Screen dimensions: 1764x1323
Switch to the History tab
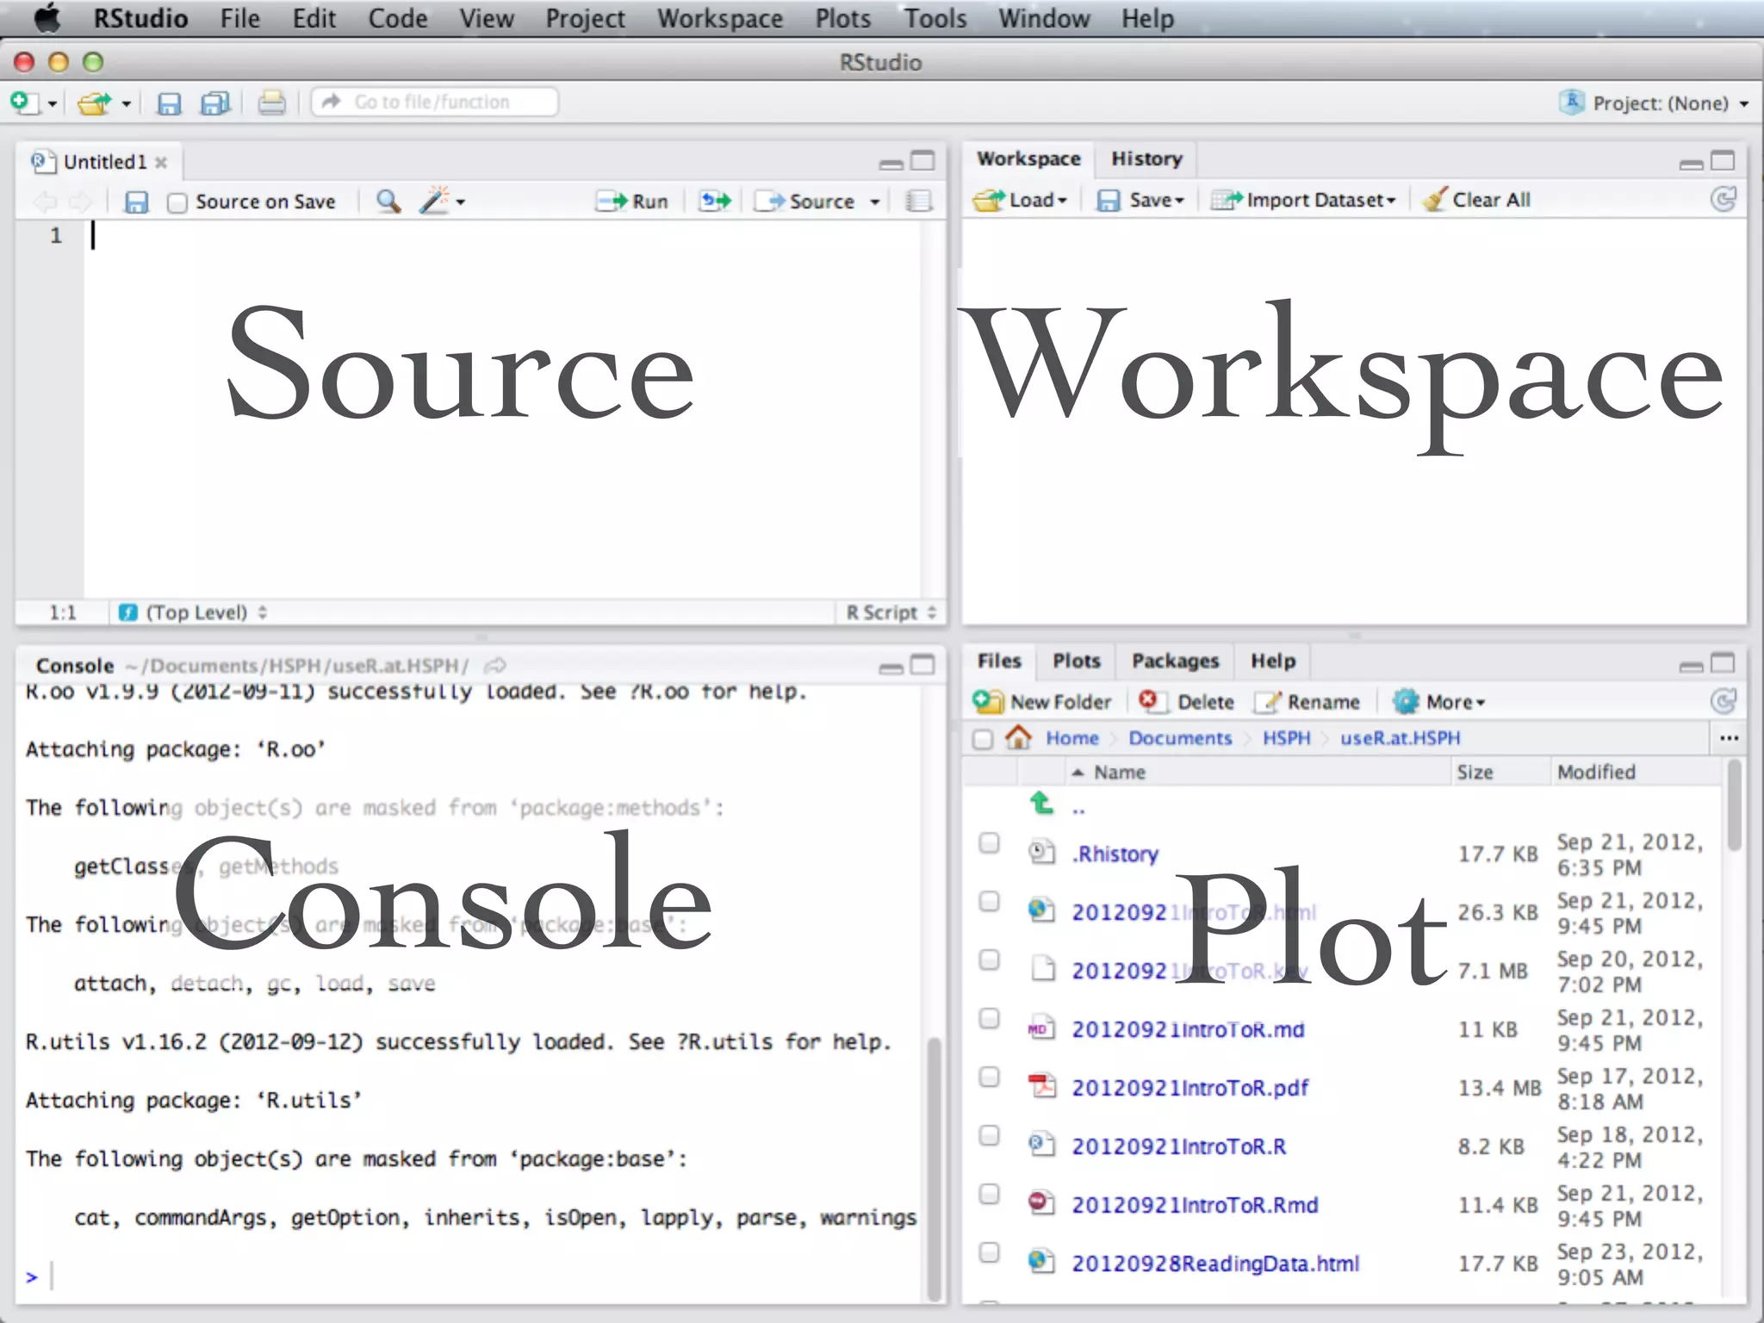click(x=1146, y=159)
